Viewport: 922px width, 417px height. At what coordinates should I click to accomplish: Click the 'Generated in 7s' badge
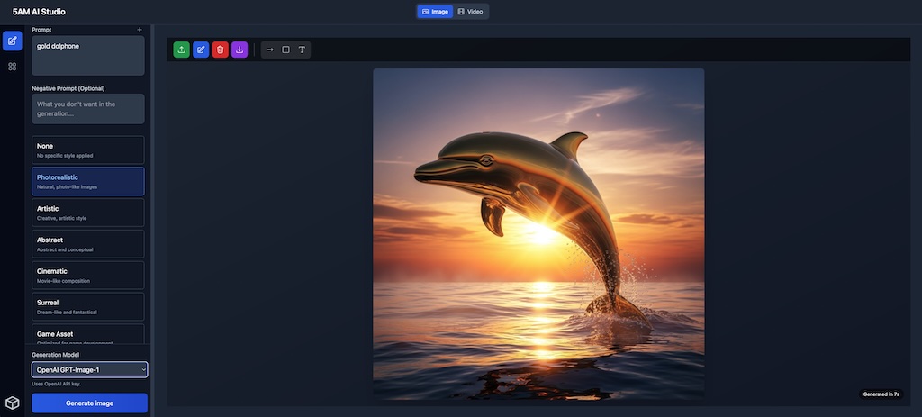881,394
